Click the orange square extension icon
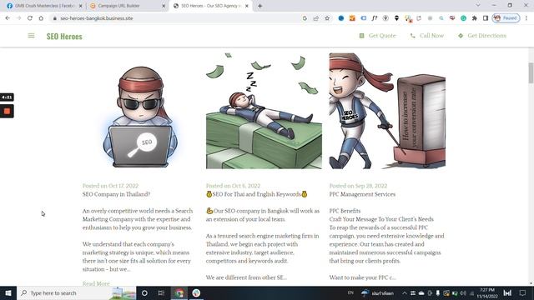This screenshot has width=534, height=300. point(352,18)
